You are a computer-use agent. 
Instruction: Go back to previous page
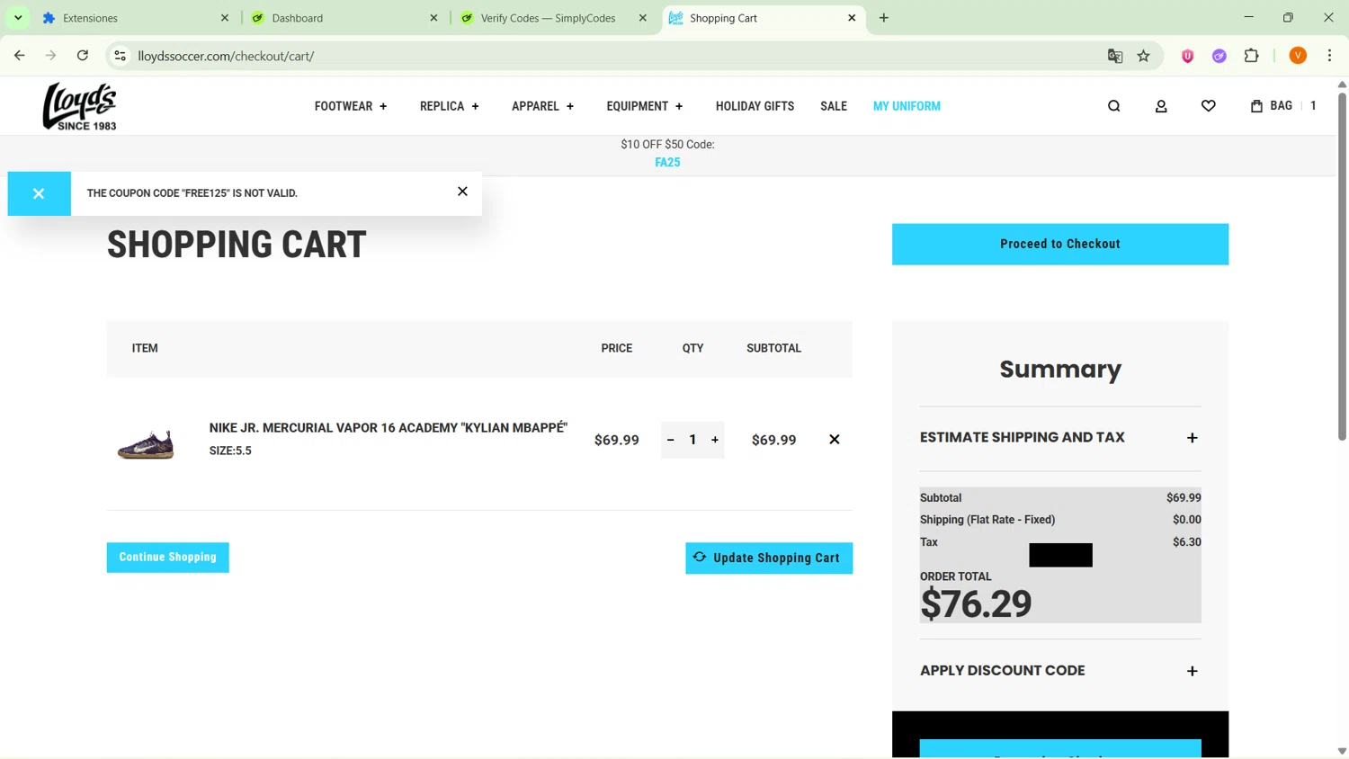(19, 56)
